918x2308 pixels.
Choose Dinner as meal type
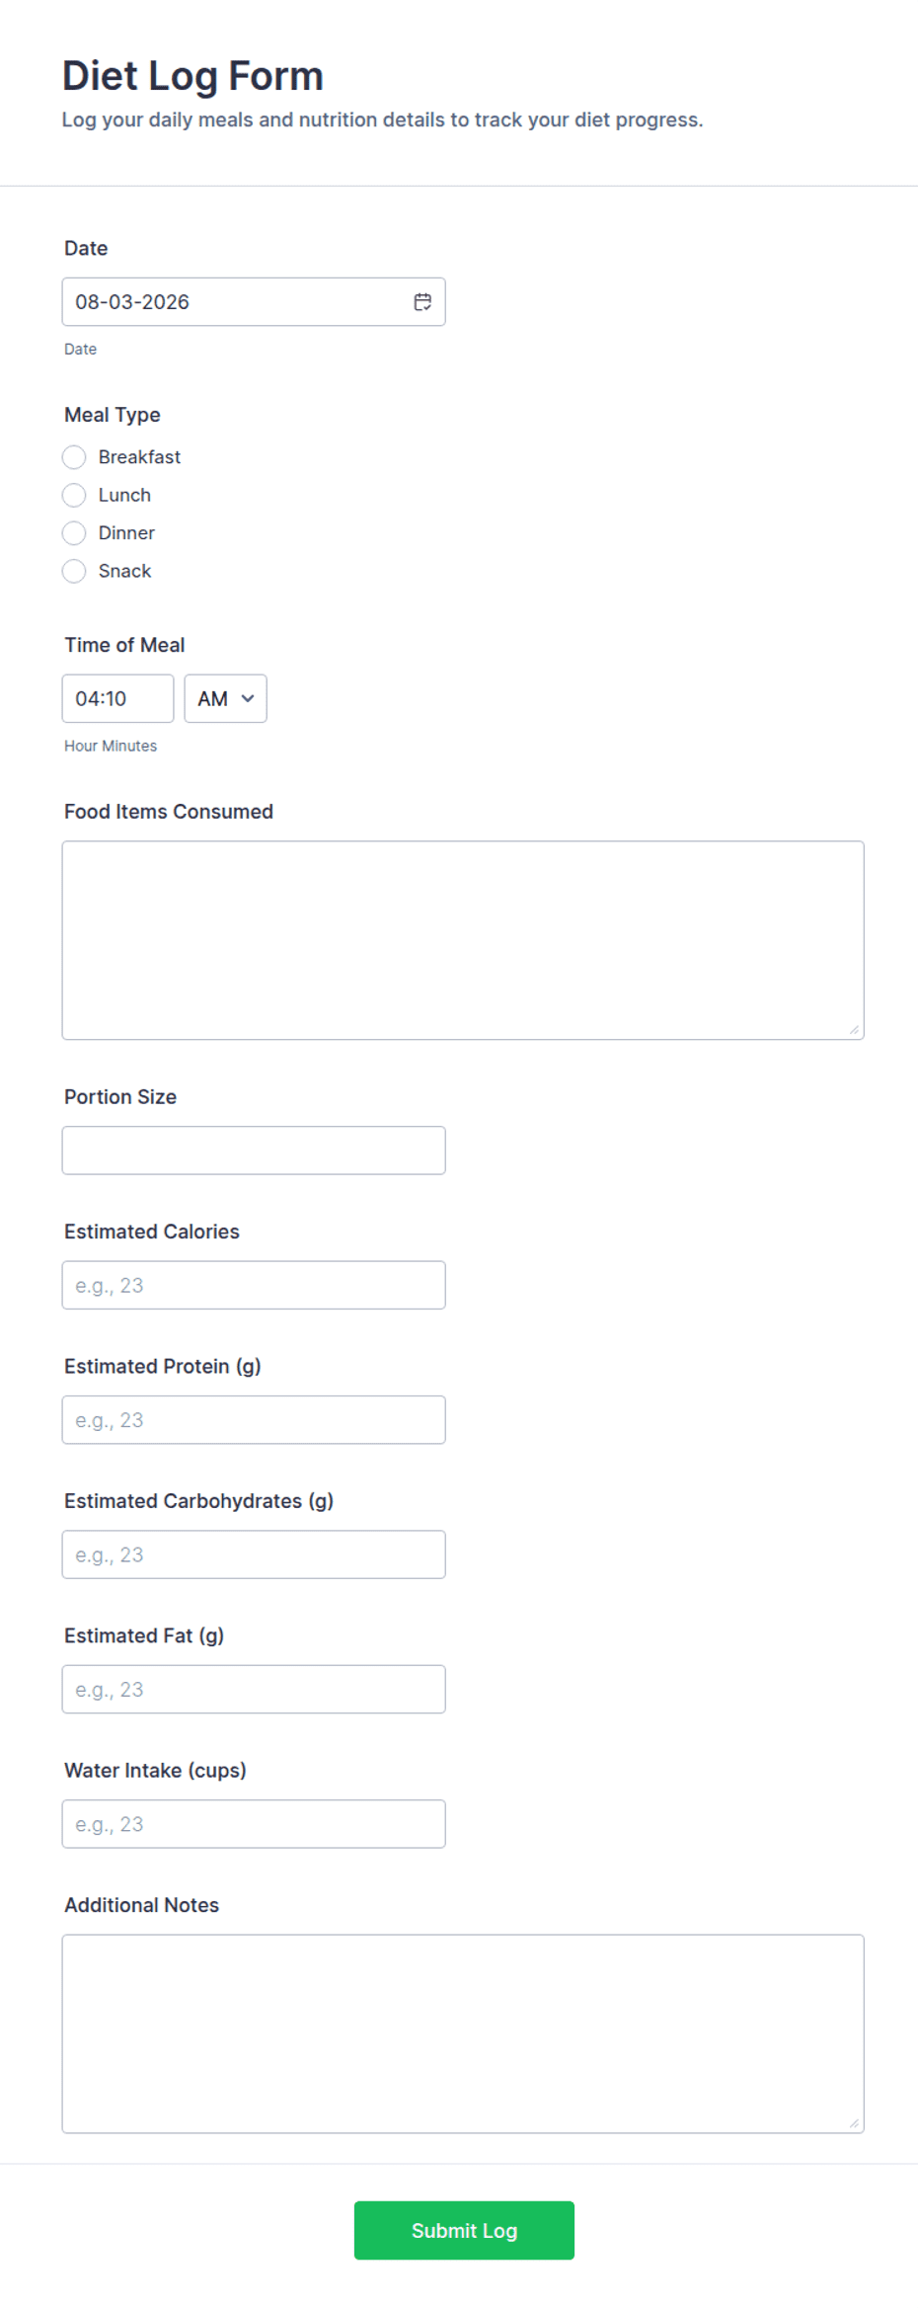coord(74,533)
